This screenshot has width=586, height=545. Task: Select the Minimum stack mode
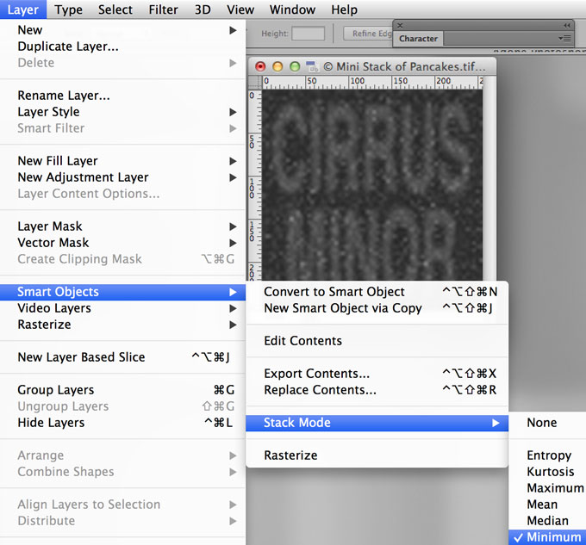coord(553,537)
